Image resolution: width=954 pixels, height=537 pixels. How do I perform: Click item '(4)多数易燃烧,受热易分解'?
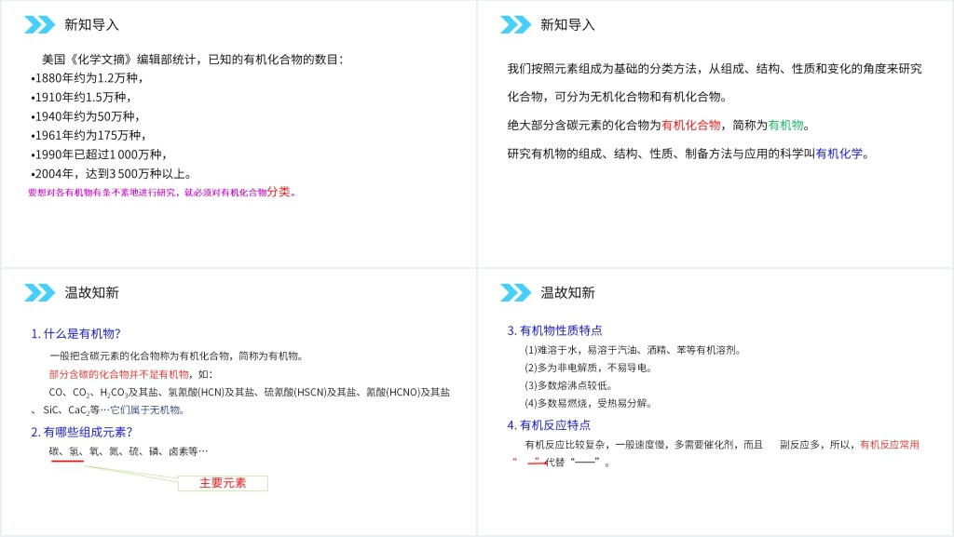589,403
